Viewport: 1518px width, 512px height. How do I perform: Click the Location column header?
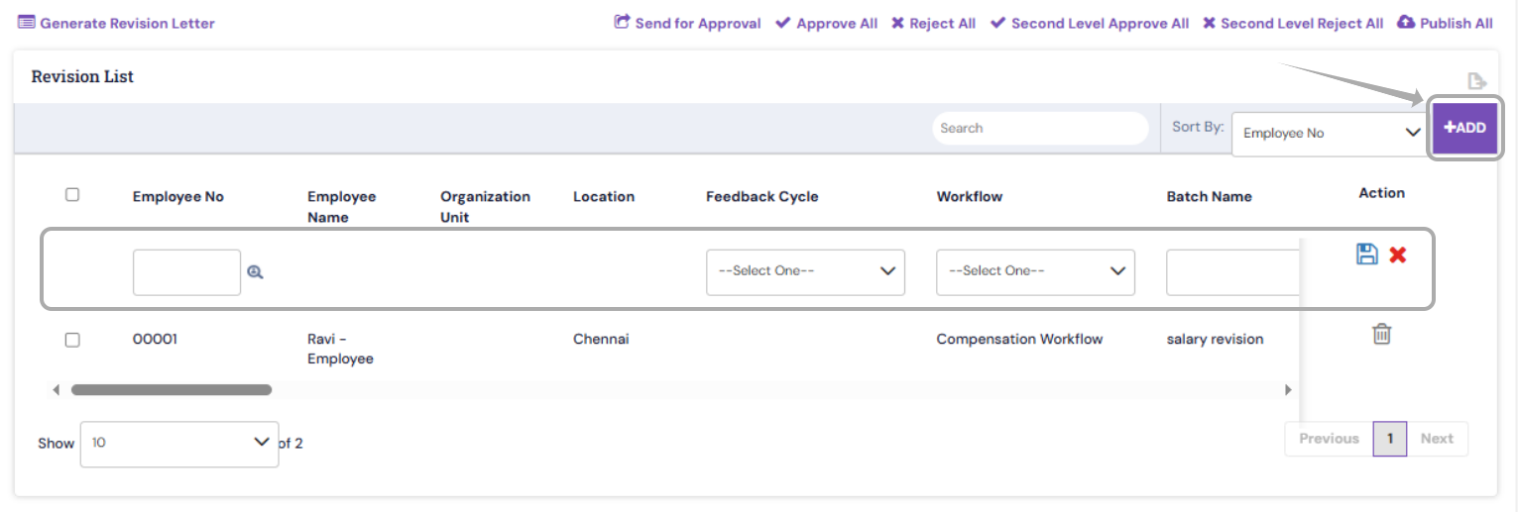(604, 196)
